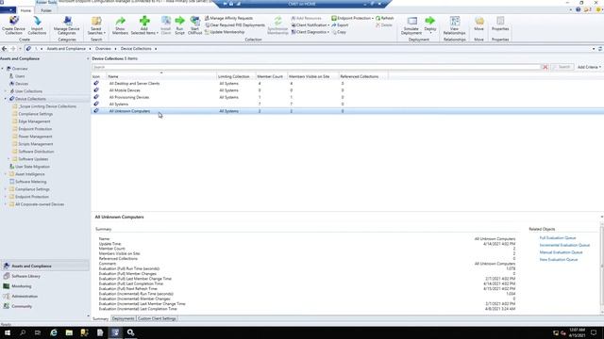The height and width of the screenshot is (339, 604).
Task: Click Assets and Compliance breadcrumb
Action: 66,49
